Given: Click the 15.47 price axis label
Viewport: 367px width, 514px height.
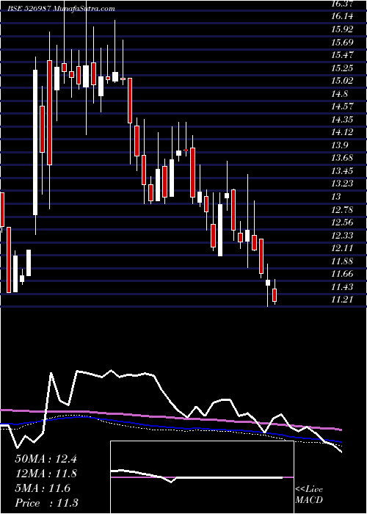Looking at the screenshot, I should tap(342, 55).
